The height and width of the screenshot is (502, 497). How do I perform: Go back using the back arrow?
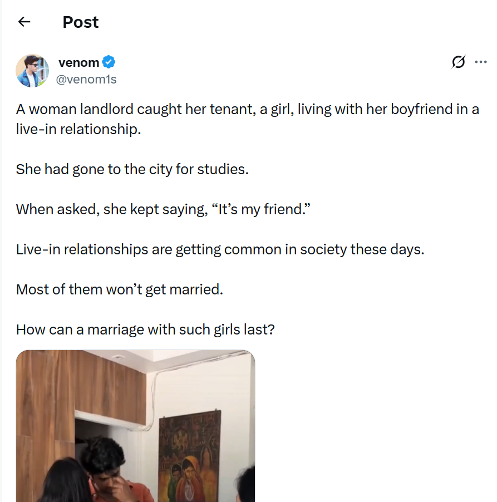(24, 22)
